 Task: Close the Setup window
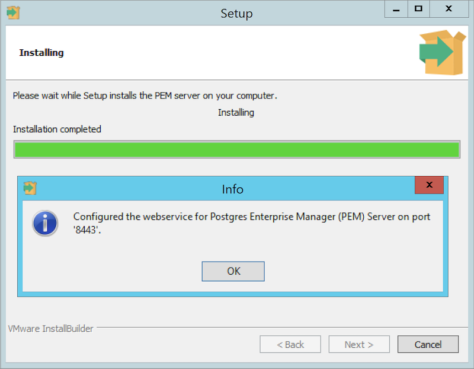pos(449,9)
